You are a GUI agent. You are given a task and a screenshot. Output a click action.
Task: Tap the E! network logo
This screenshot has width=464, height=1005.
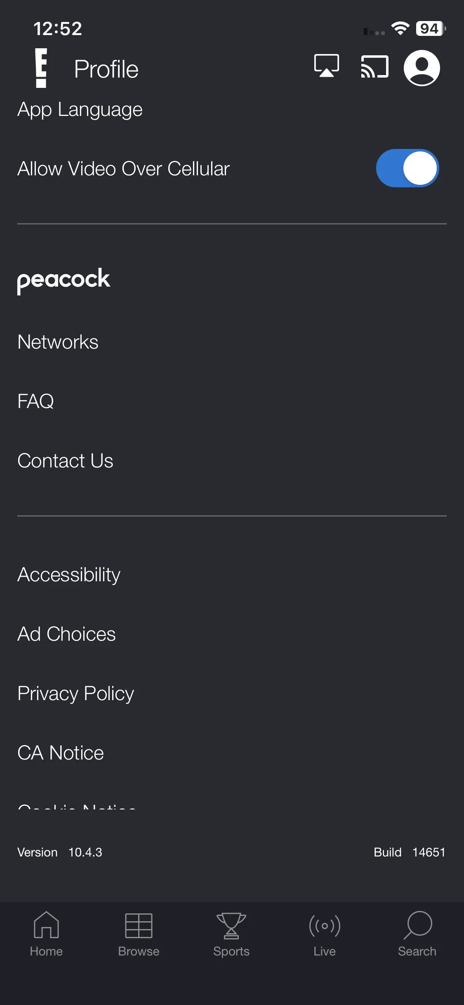pyautogui.click(x=41, y=68)
